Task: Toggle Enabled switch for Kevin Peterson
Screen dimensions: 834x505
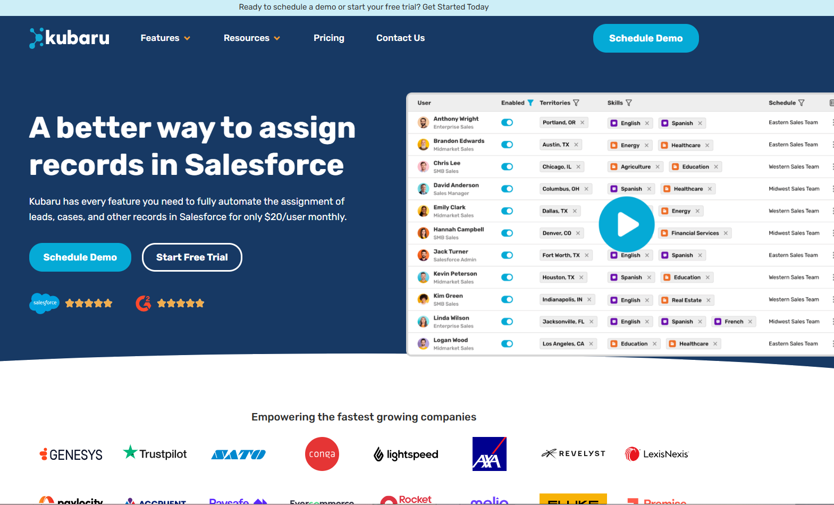Action: coord(507,277)
